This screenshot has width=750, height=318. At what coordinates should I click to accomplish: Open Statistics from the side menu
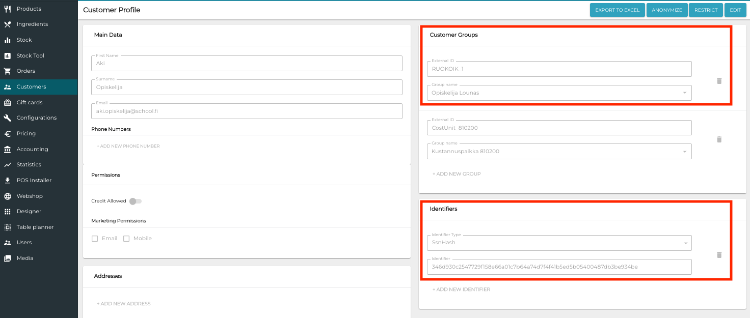[x=29, y=165]
